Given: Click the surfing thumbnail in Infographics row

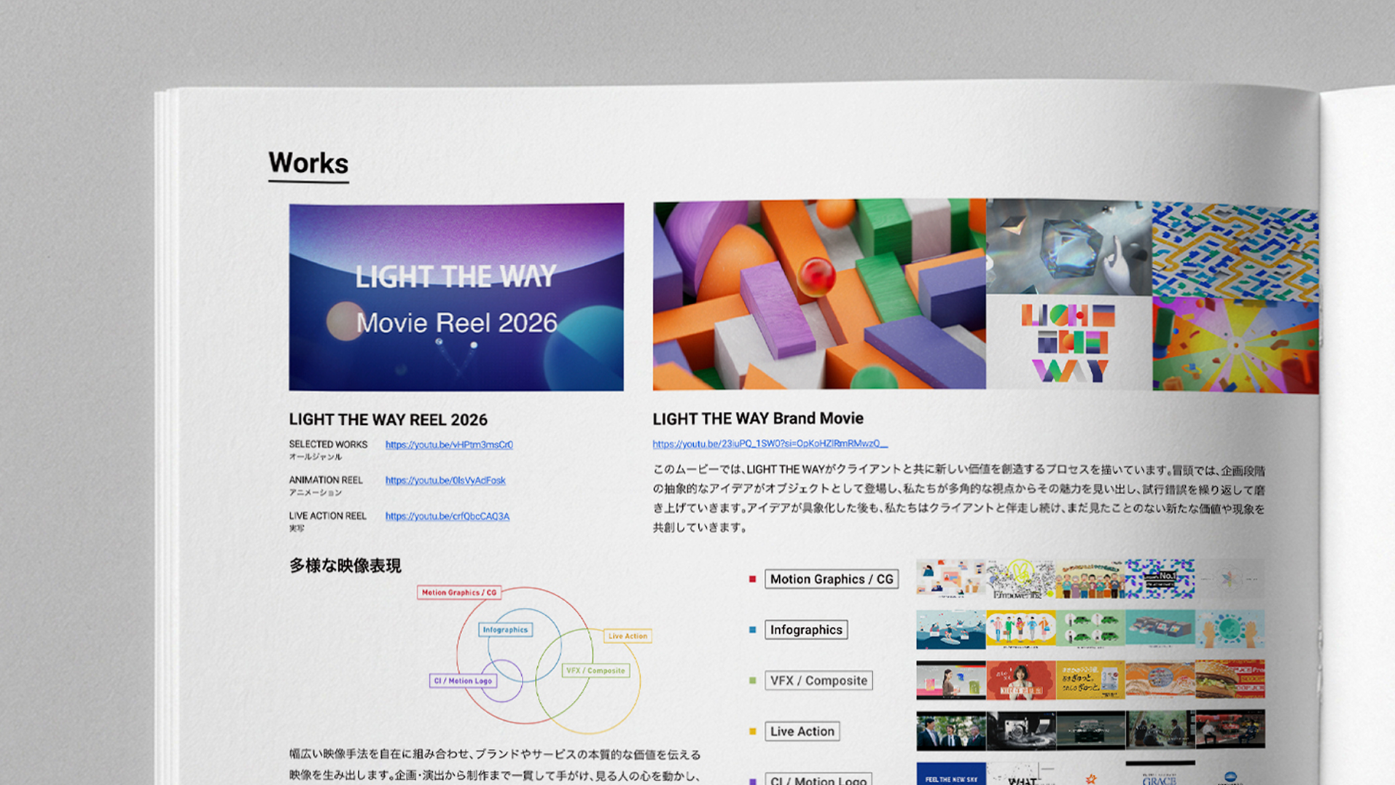Looking at the screenshot, I should point(950,630).
